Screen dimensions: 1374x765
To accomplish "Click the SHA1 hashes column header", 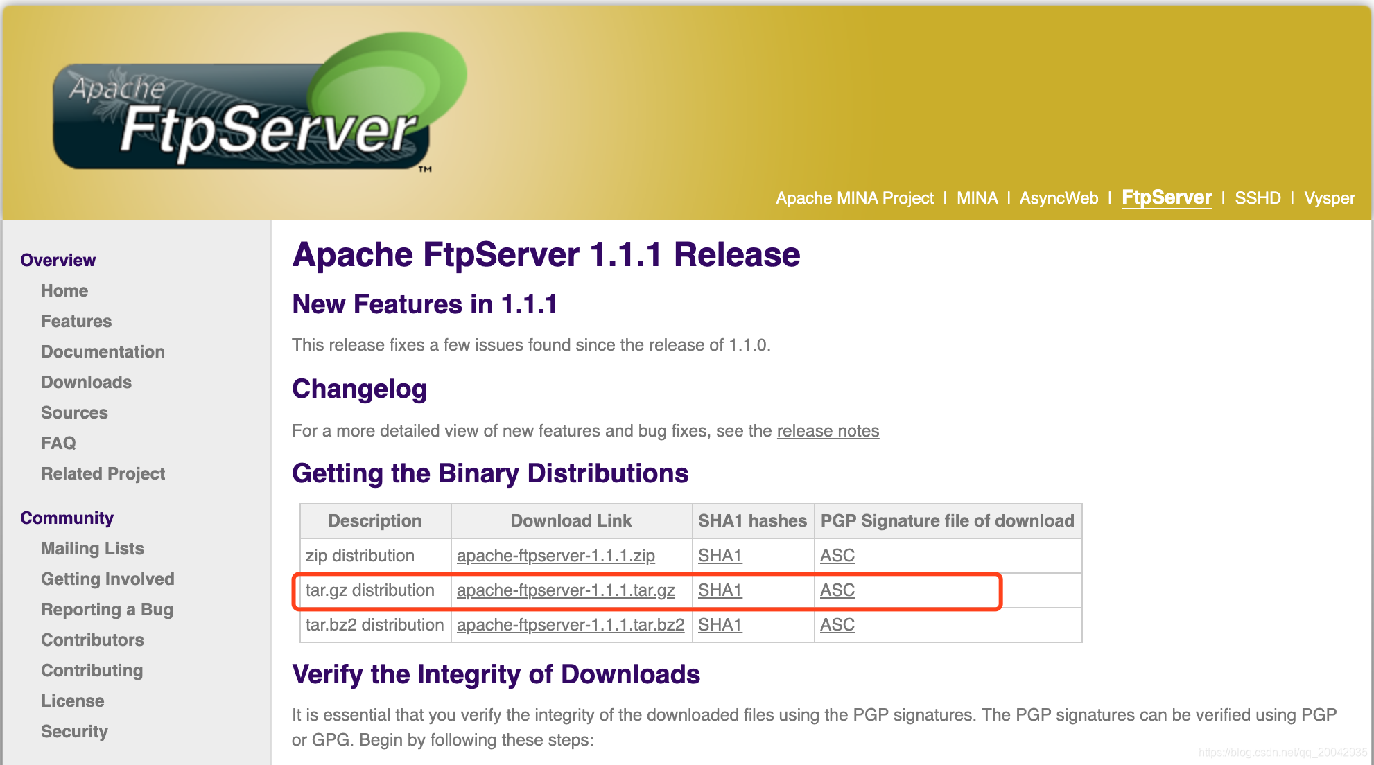I will point(753,521).
